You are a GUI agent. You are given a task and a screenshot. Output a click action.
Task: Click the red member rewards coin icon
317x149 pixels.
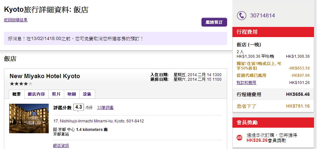(240, 138)
